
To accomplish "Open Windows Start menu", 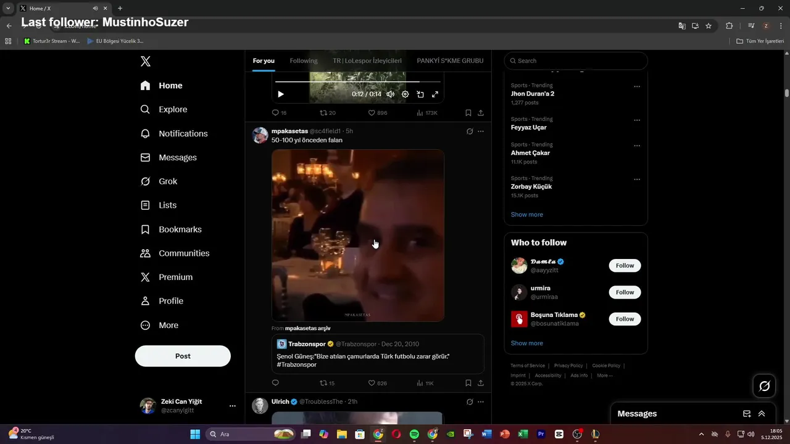I will [x=195, y=434].
